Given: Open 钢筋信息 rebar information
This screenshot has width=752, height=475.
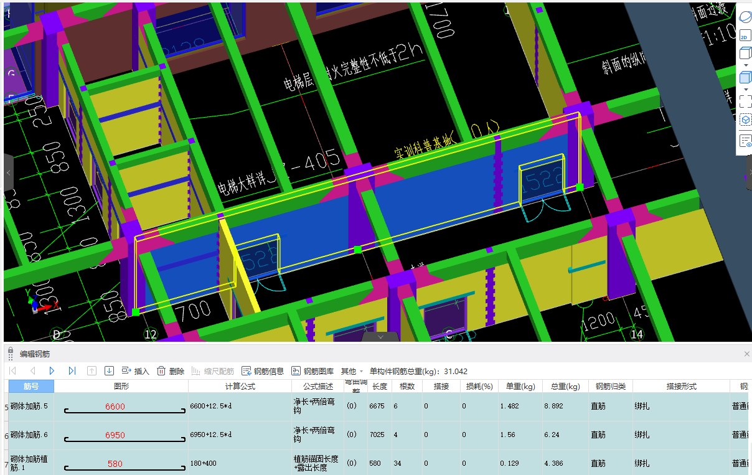Looking at the screenshot, I should (x=263, y=371).
